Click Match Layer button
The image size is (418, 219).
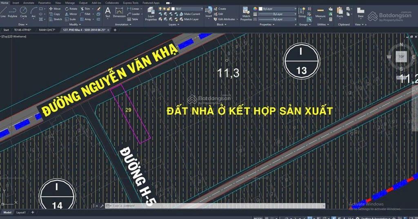[189, 20]
